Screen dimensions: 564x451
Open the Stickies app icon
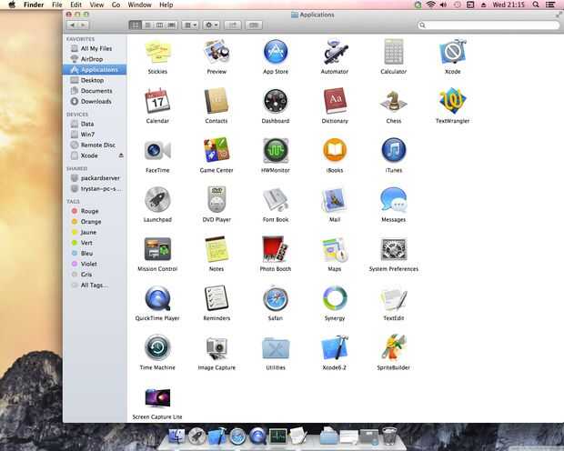(157, 53)
